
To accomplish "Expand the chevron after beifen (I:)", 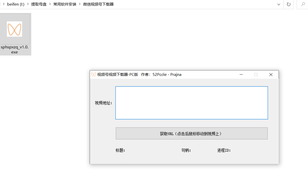I will click(x=28, y=4).
